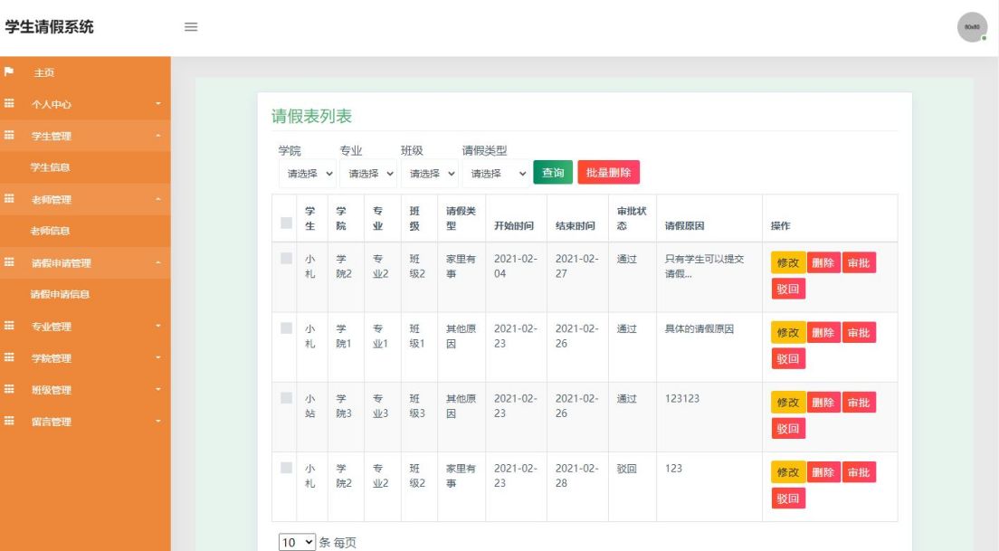Click the green 查询 button

[x=553, y=173]
